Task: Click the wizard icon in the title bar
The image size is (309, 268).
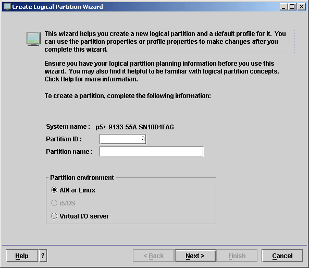Action: coord(7,6)
